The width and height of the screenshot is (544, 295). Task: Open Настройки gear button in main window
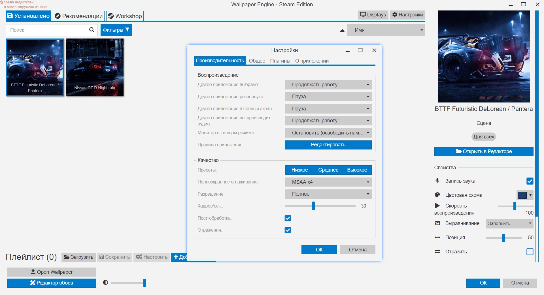[407, 15]
